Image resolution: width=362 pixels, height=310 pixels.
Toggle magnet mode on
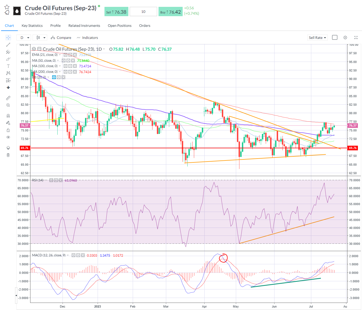point(8,116)
